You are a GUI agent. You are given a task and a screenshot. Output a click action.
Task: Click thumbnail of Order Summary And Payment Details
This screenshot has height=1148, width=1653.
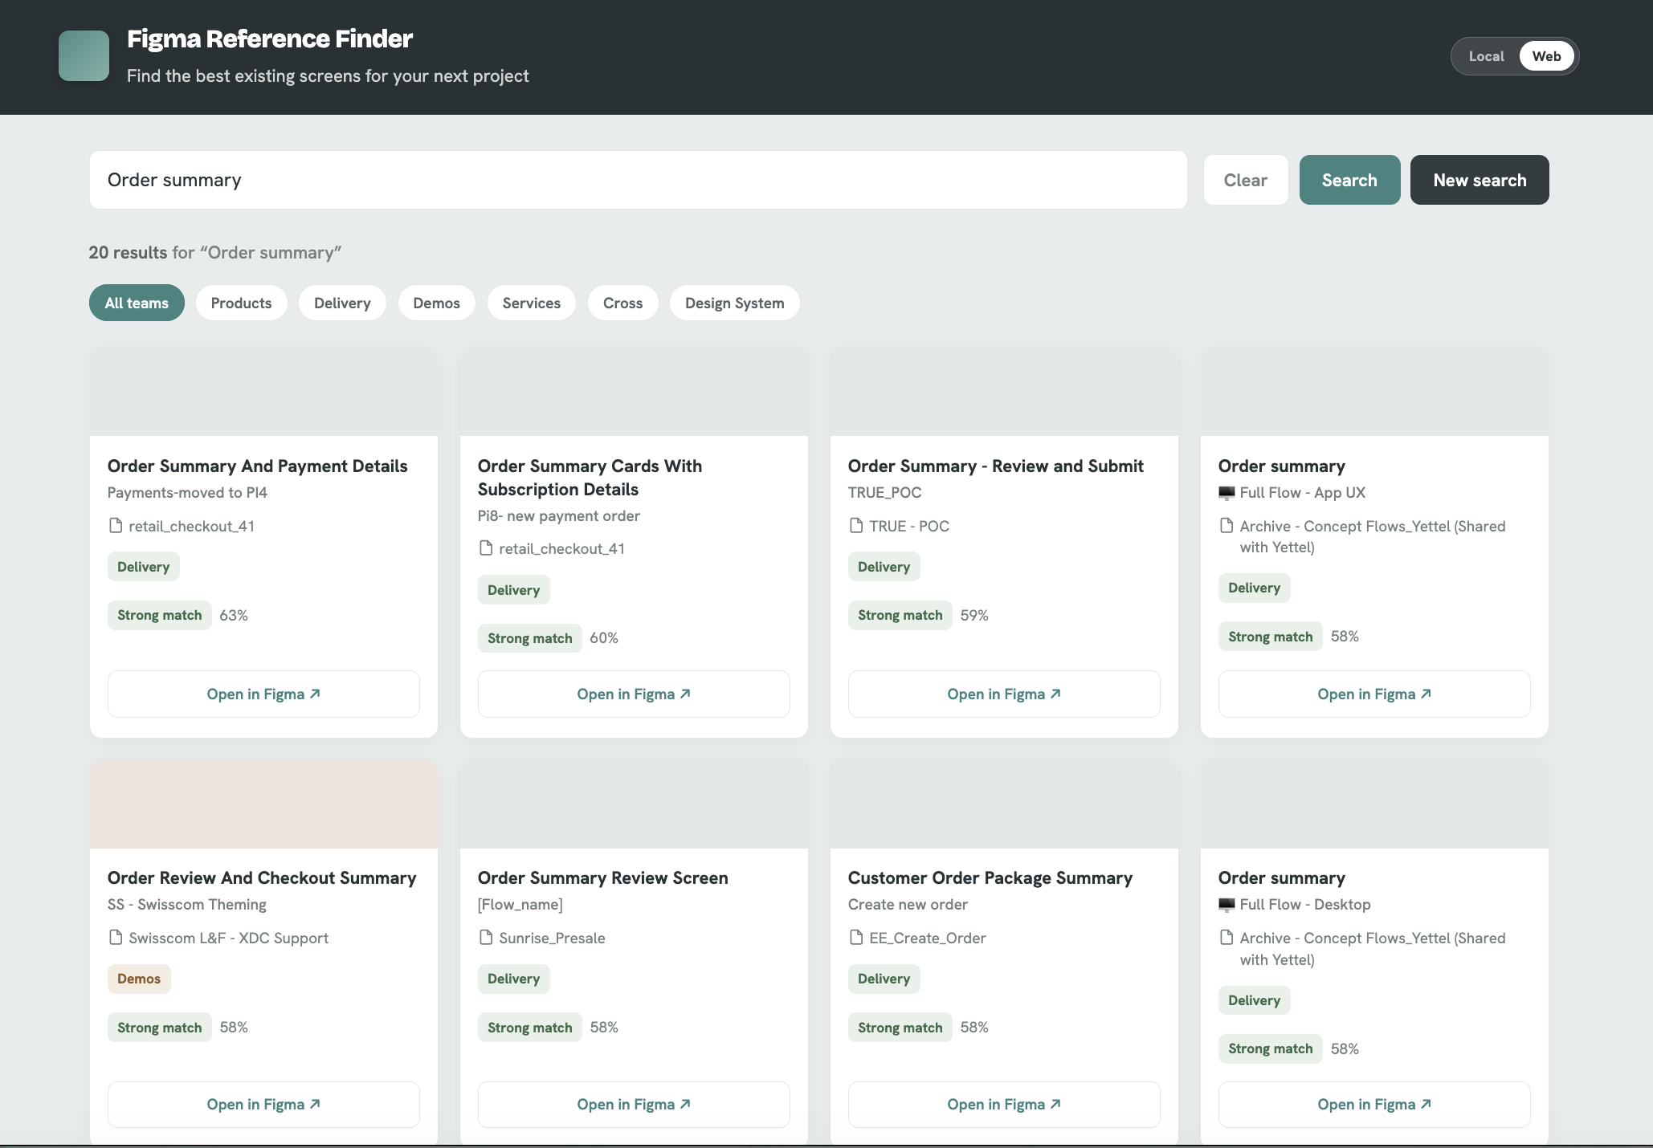(263, 391)
